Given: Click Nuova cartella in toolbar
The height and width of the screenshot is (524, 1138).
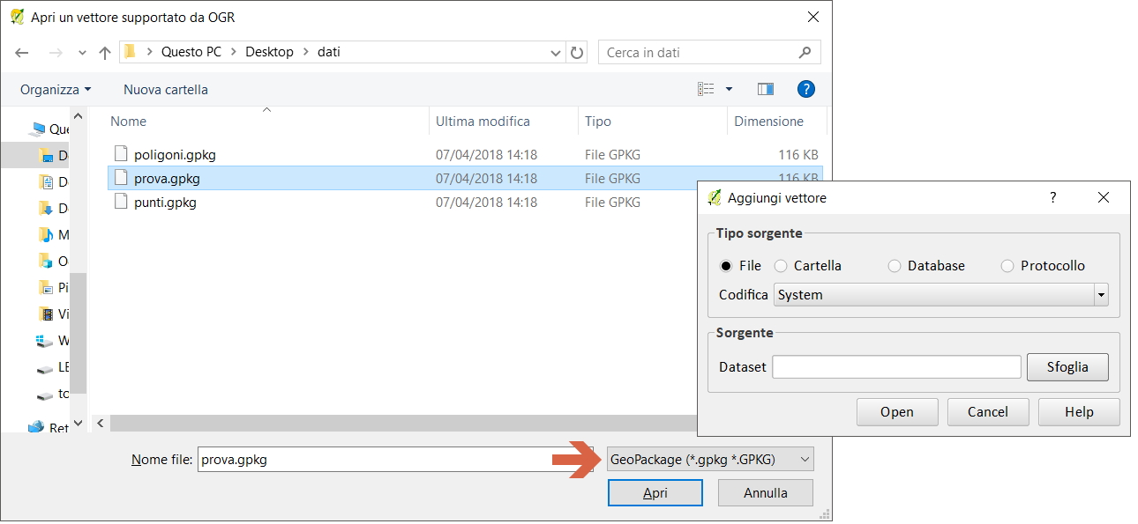Looking at the screenshot, I should coord(166,90).
